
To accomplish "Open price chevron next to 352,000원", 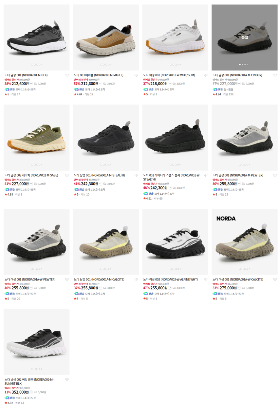I will pyautogui.click(x=31, y=392).
